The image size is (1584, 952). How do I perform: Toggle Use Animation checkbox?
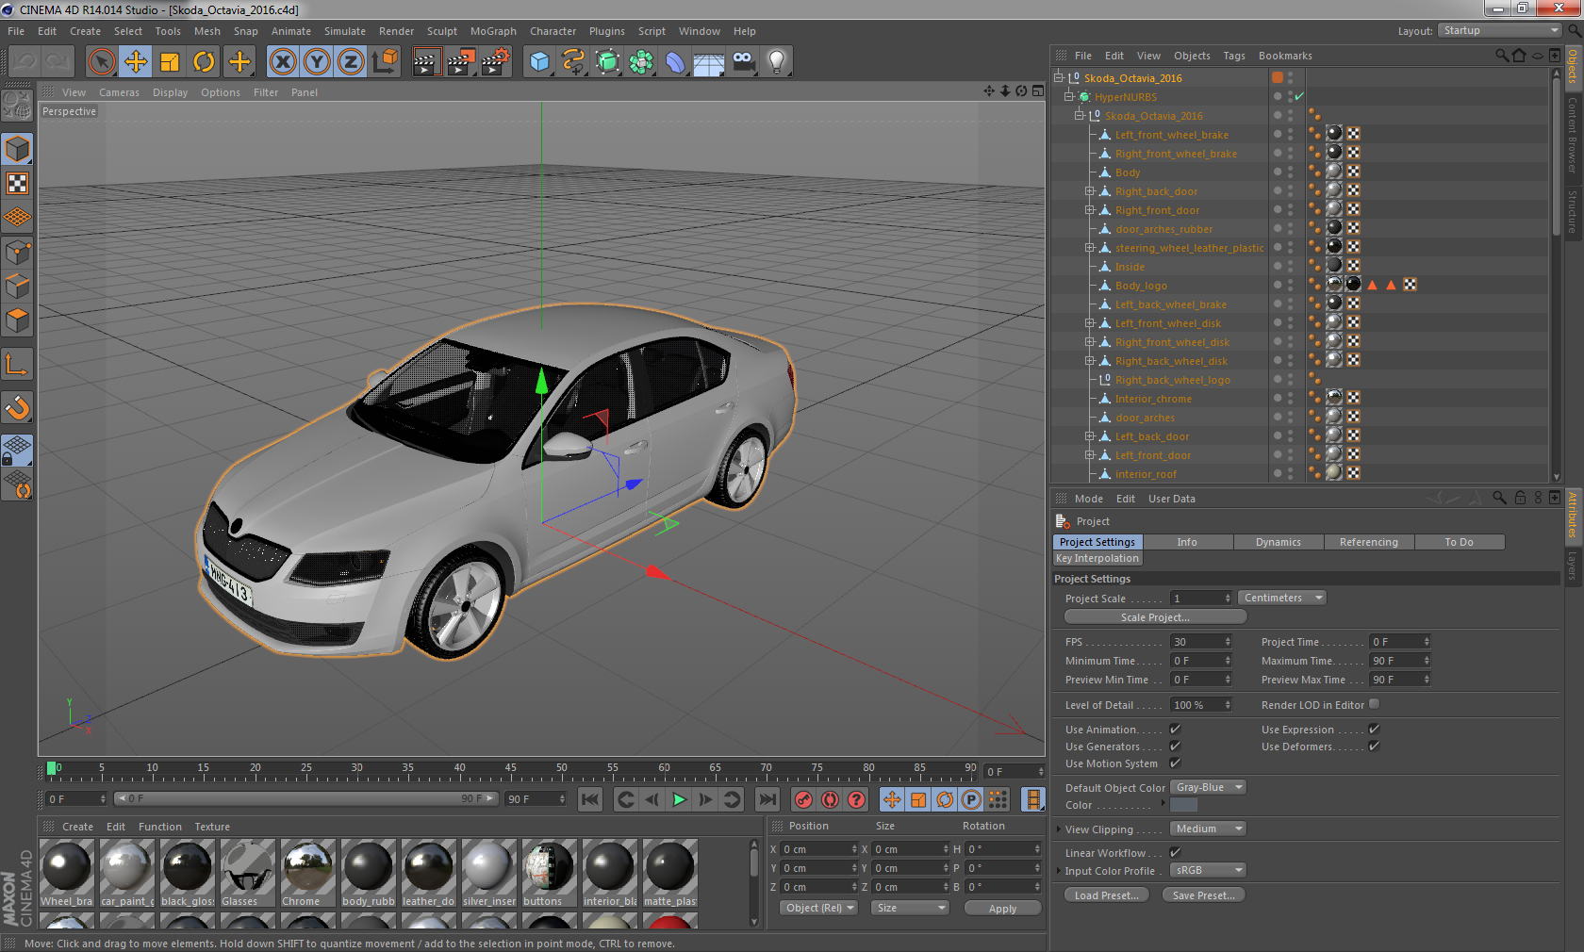1175,730
